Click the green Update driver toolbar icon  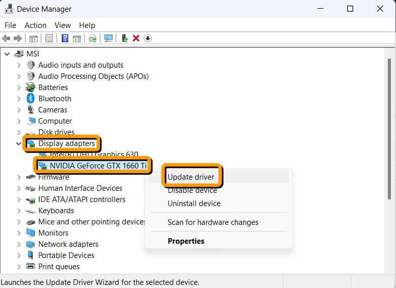point(124,39)
